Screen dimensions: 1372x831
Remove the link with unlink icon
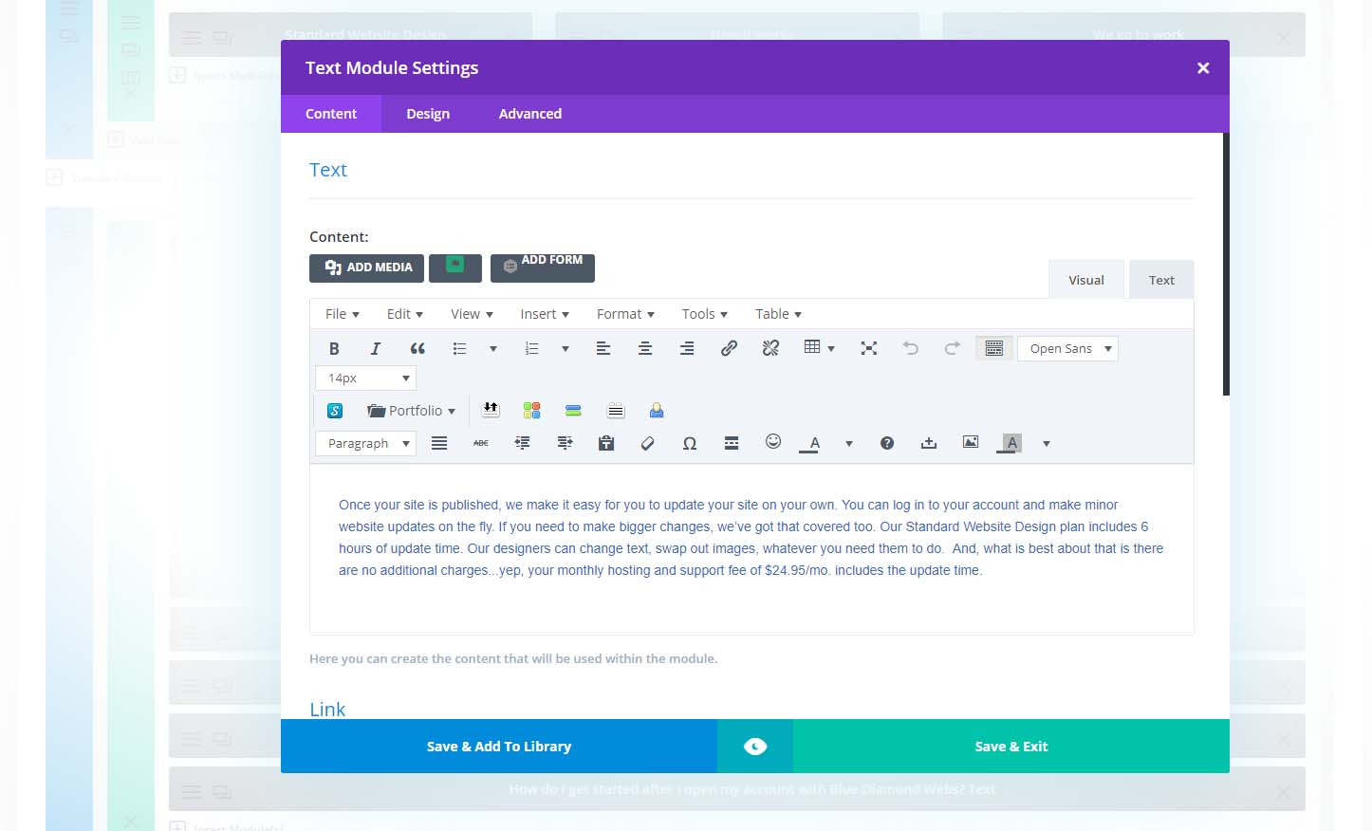coord(770,349)
